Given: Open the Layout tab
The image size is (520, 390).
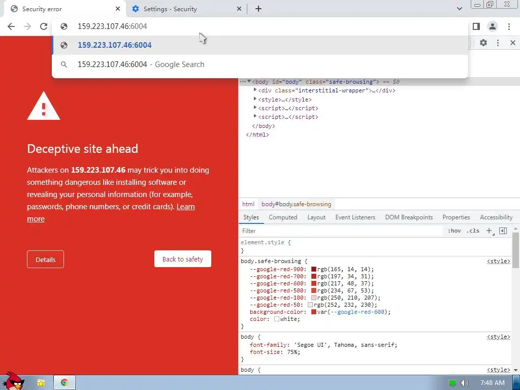Looking at the screenshot, I should pos(316,217).
